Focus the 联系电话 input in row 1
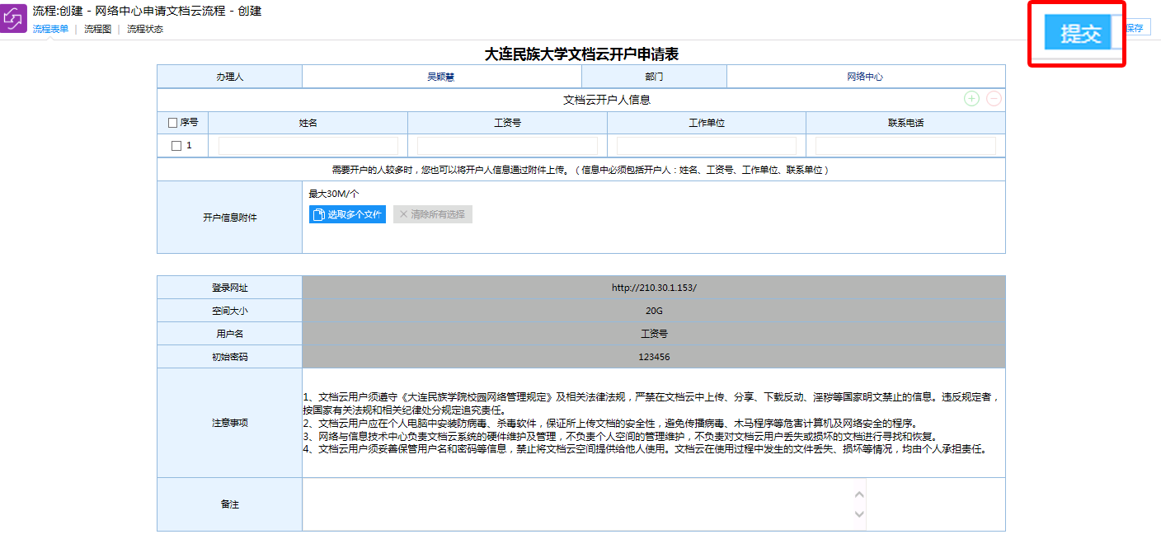The image size is (1161, 553). 905,146
